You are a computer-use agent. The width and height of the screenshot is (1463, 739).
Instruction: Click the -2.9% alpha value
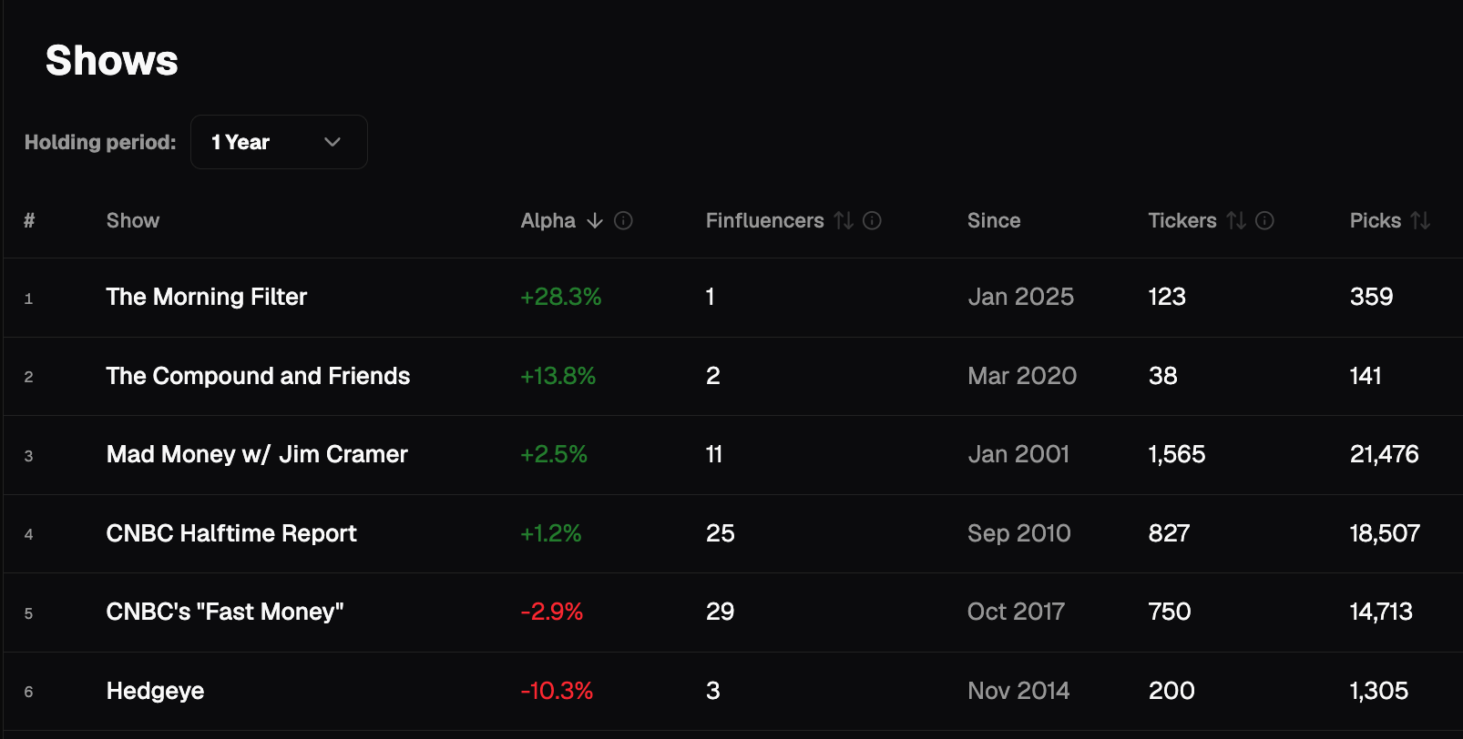pos(552,612)
